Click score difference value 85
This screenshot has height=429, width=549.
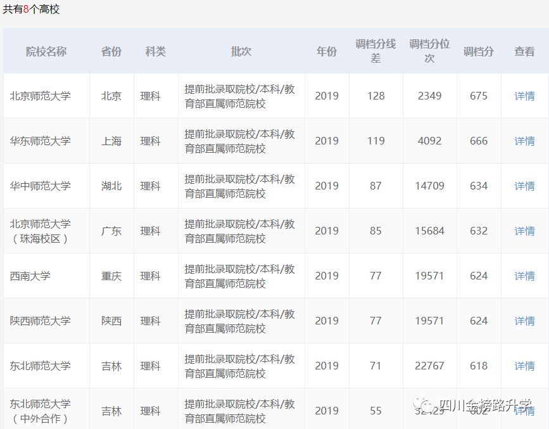click(375, 231)
